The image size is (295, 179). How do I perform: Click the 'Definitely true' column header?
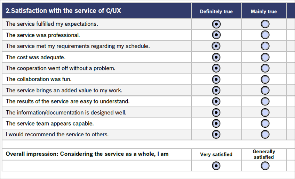(x=216, y=11)
